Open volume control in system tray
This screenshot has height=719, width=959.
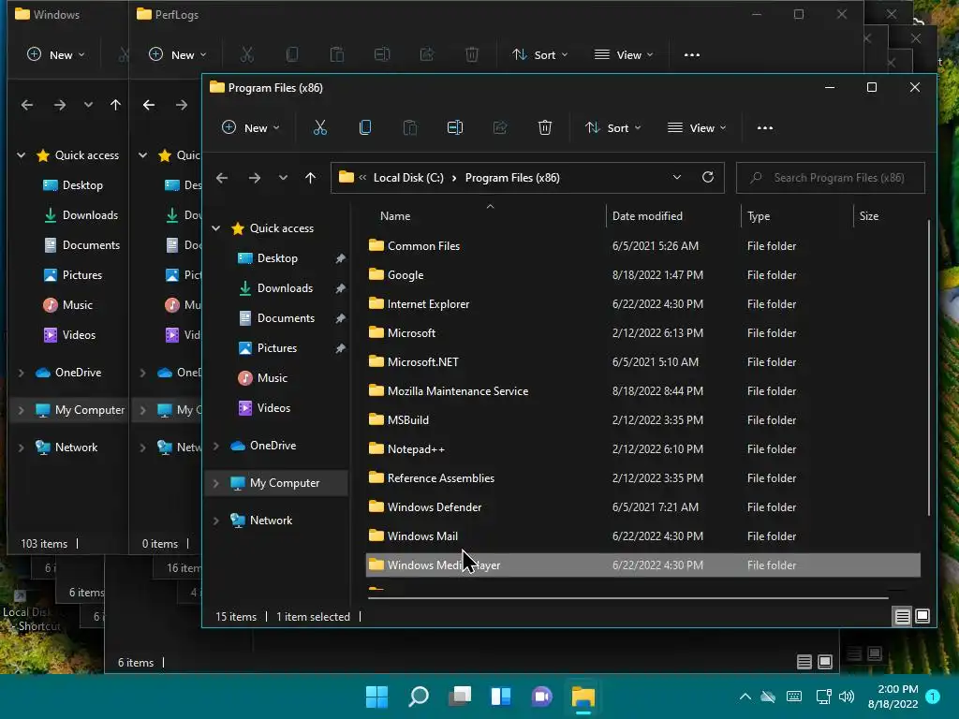847,697
